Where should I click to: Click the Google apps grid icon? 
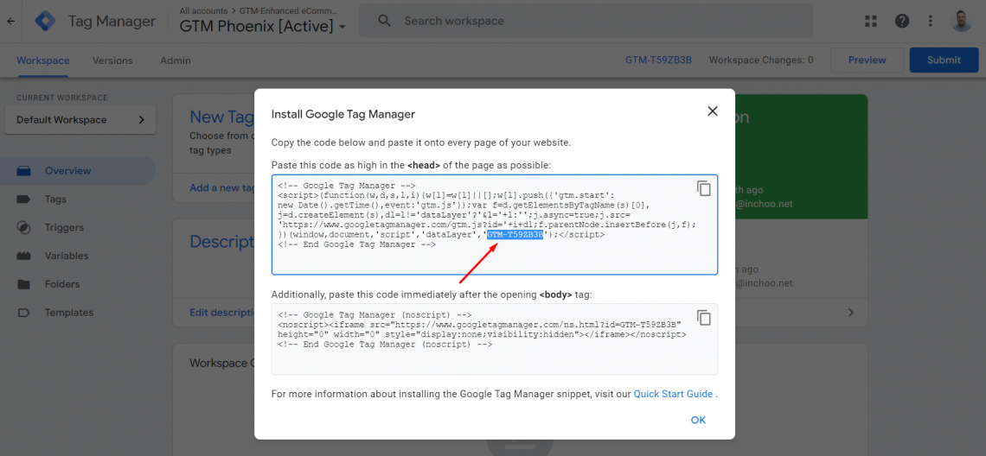click(x=870, y=21)
